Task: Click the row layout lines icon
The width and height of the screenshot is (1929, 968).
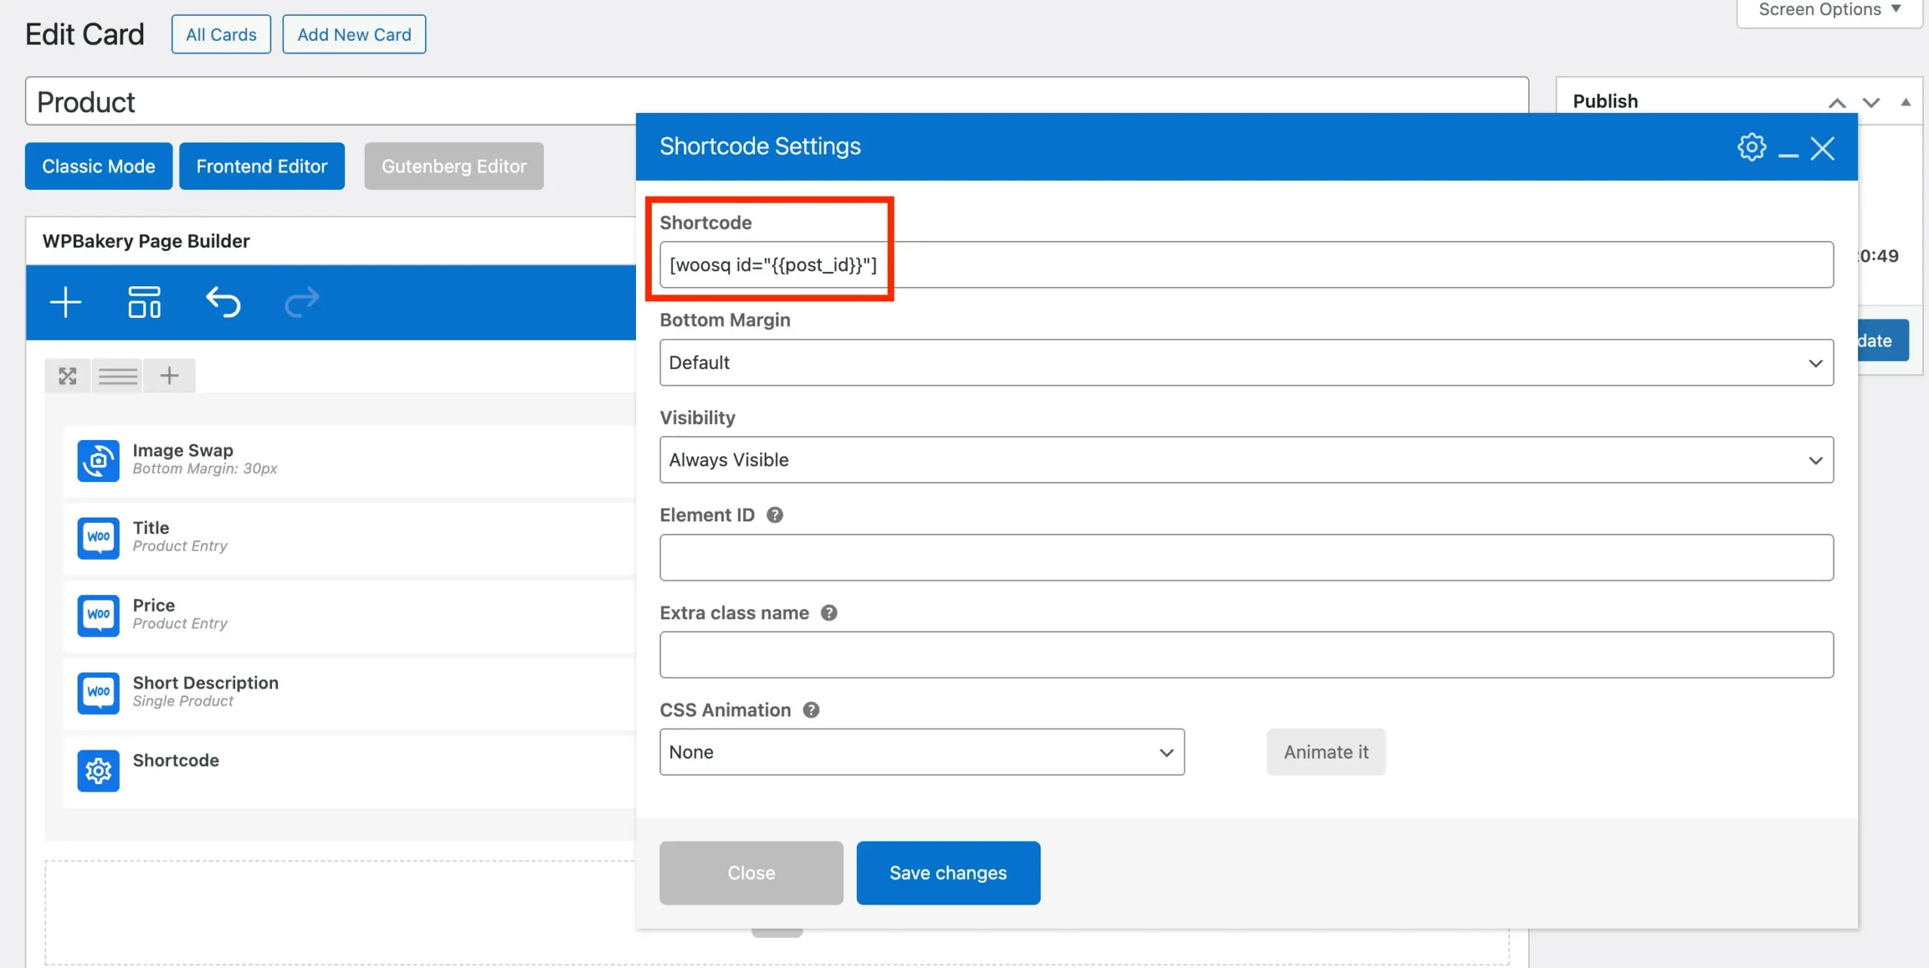Action: coord(118,376)
